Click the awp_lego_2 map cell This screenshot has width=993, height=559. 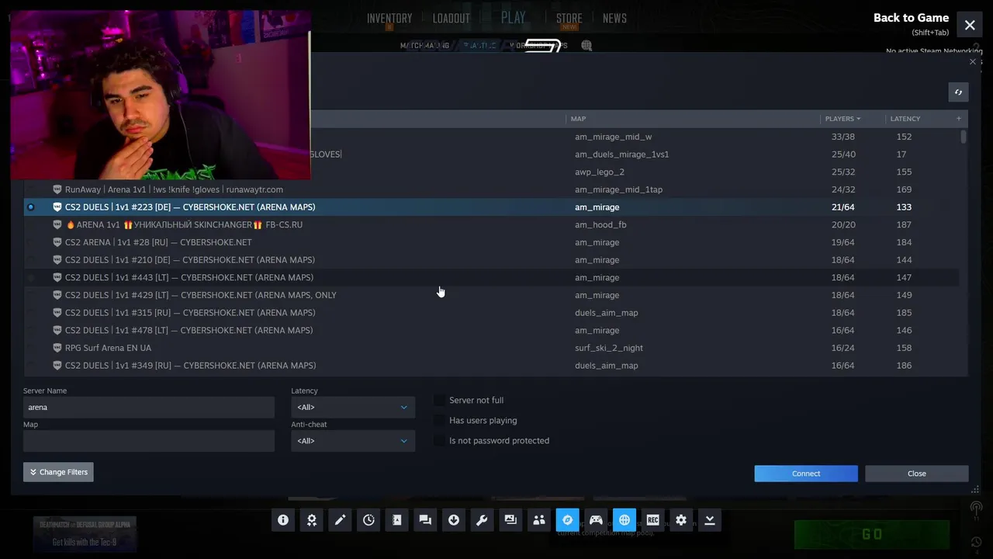[600, 172]
